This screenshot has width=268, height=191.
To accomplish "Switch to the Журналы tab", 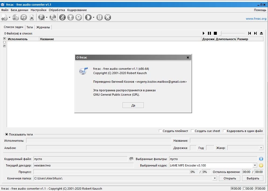I will point(43,27).
